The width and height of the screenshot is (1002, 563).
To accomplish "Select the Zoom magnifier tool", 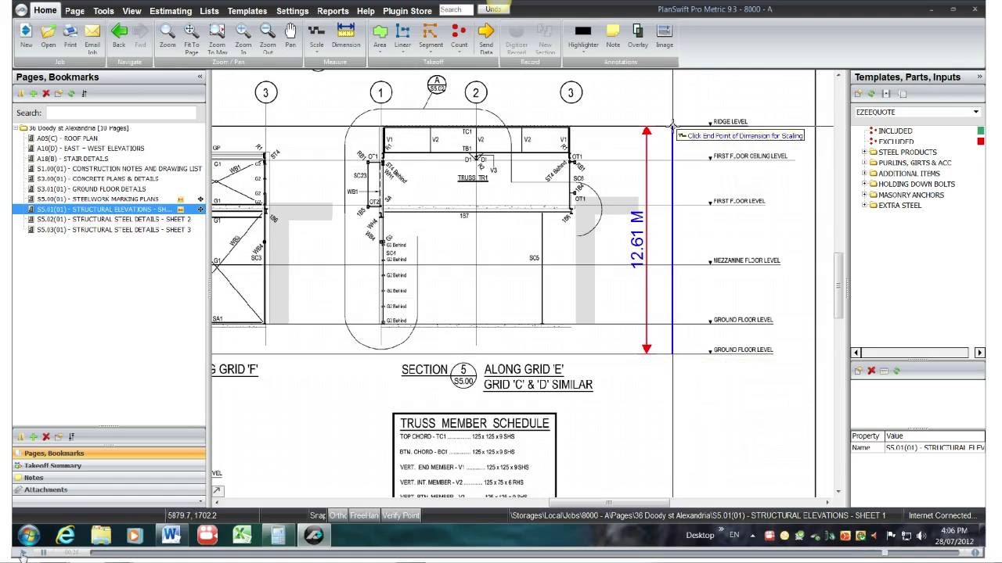I will (168, 31).
